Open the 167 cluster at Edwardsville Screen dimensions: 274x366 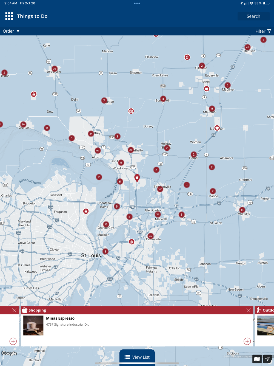pos(160,189)
